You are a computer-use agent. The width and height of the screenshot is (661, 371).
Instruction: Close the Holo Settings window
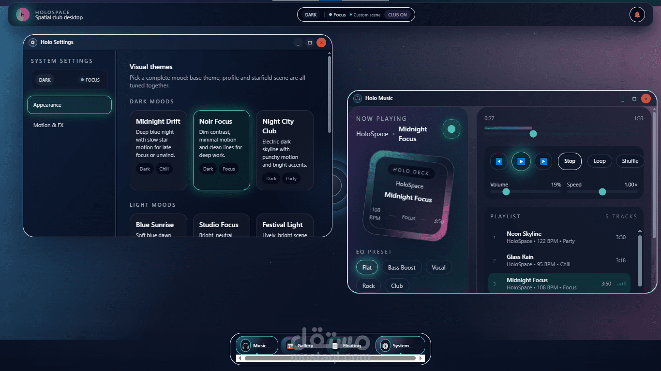(x=321, y=43)
